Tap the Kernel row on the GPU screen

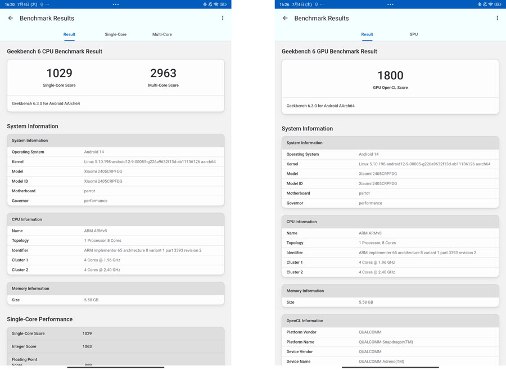coord(390,164)
